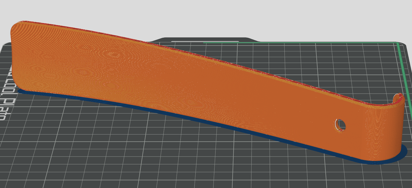Click the circular screw hole in the model
Image resolution: width=412 pixels, height=188 pixels.
(340, 125)
